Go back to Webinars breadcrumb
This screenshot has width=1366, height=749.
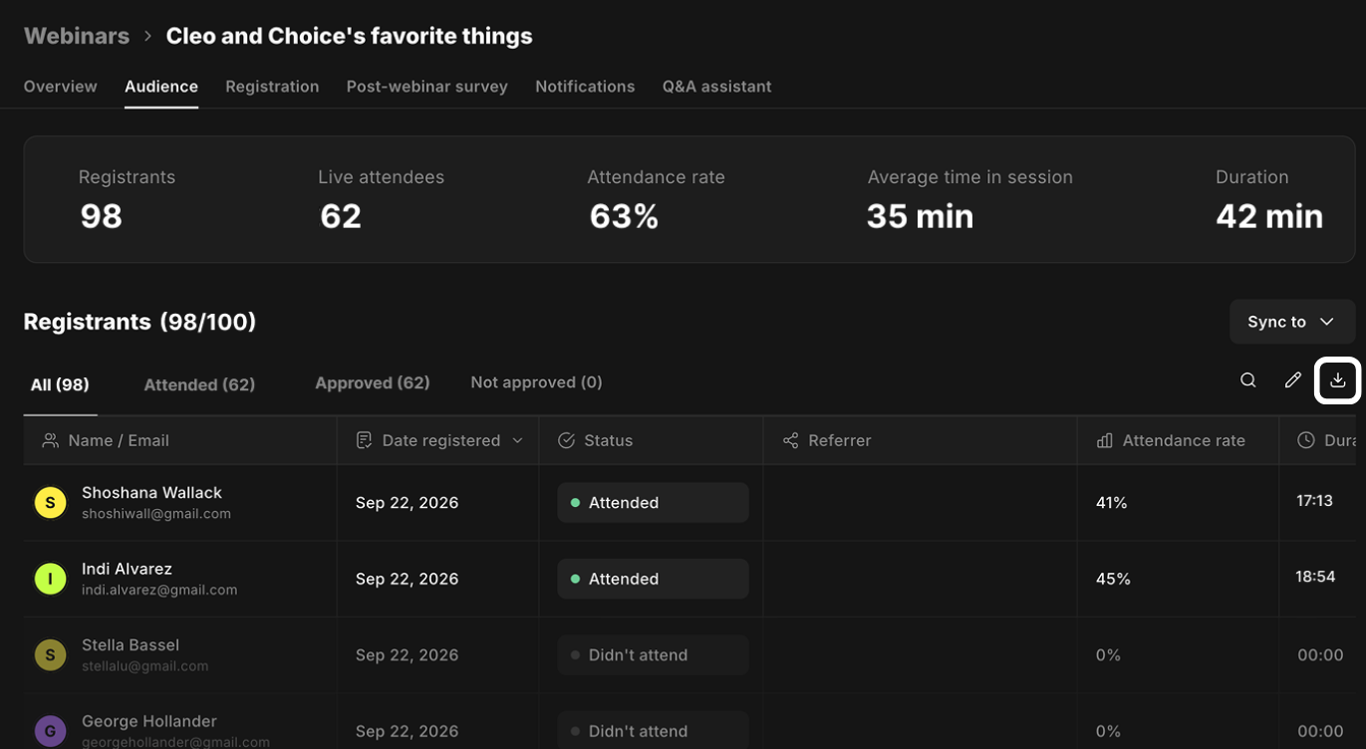(77, 36)
